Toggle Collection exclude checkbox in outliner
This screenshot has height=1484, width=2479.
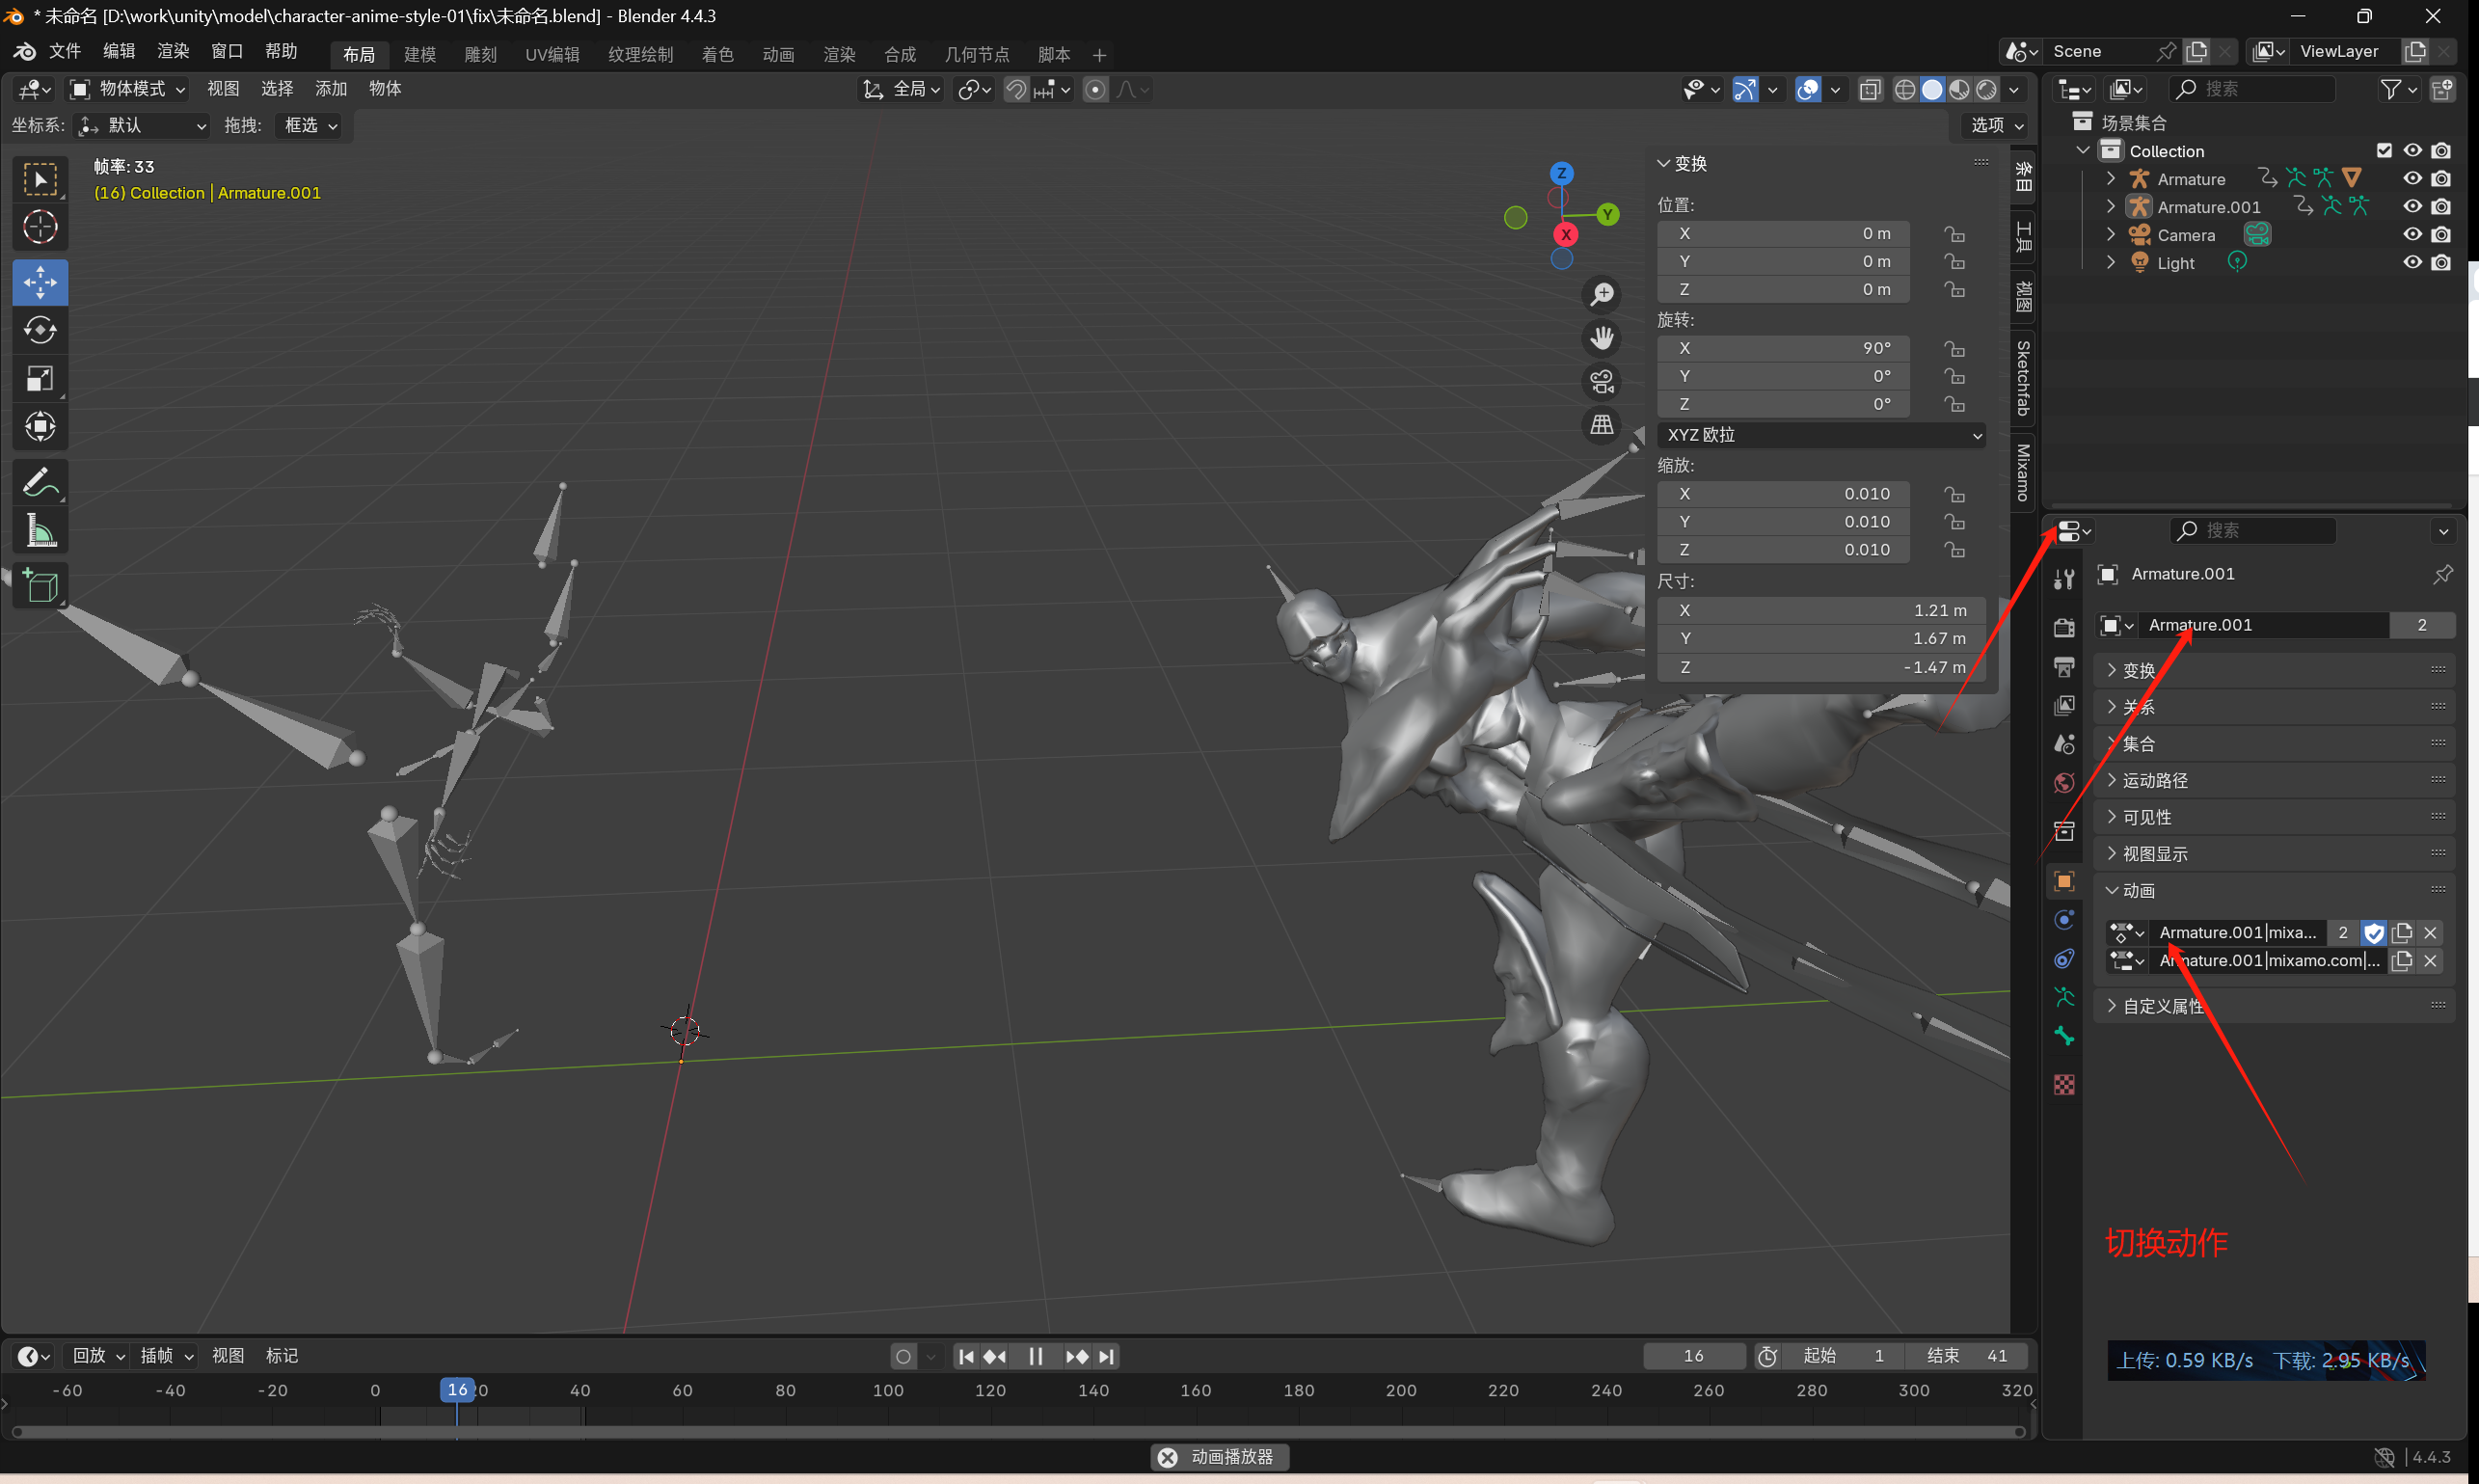point(2384,150)
